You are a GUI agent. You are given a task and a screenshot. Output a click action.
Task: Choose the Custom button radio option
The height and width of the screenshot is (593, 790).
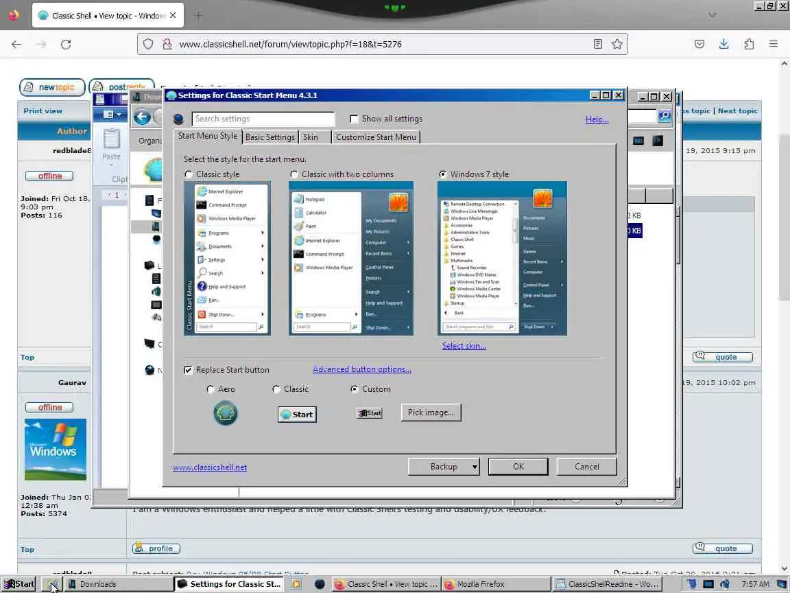tap(354, 389)
